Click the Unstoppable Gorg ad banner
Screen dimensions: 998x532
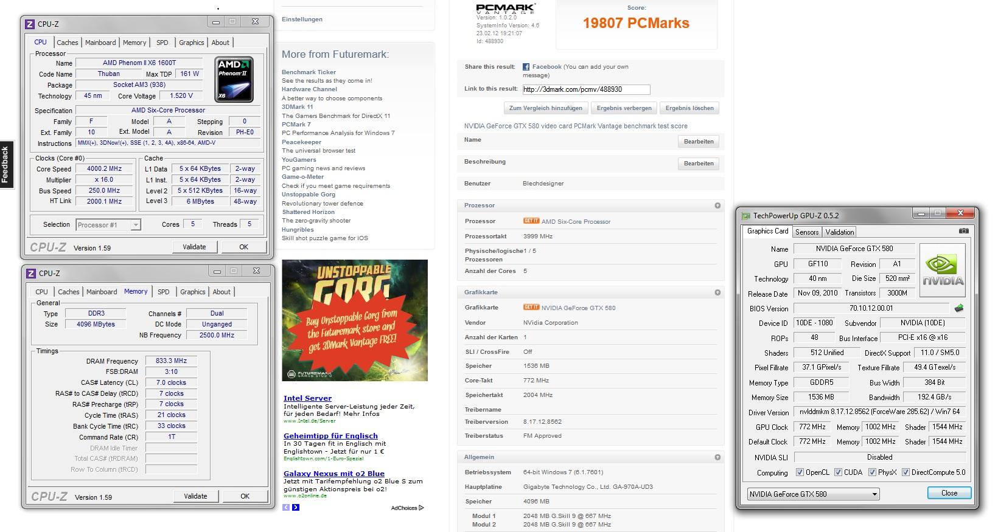[x=355, y=320]
